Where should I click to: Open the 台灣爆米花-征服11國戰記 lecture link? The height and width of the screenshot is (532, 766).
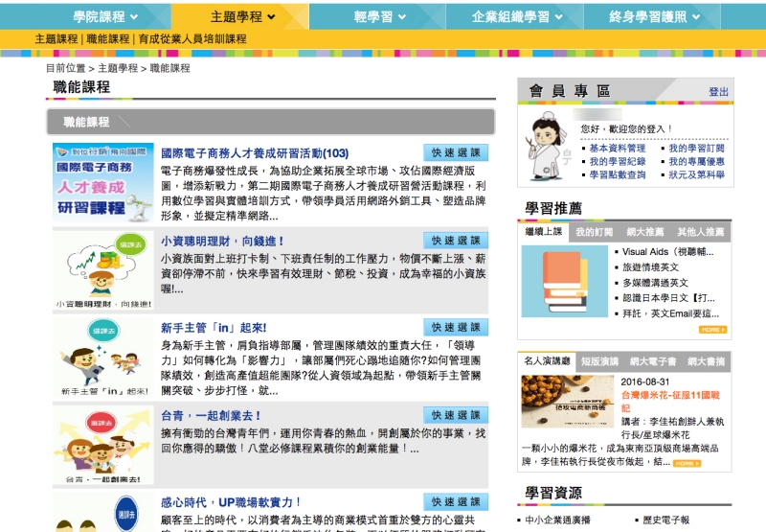point(670,402)
